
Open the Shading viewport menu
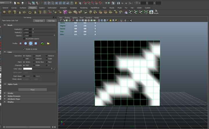pyautogui.click(x=67, y=18)
